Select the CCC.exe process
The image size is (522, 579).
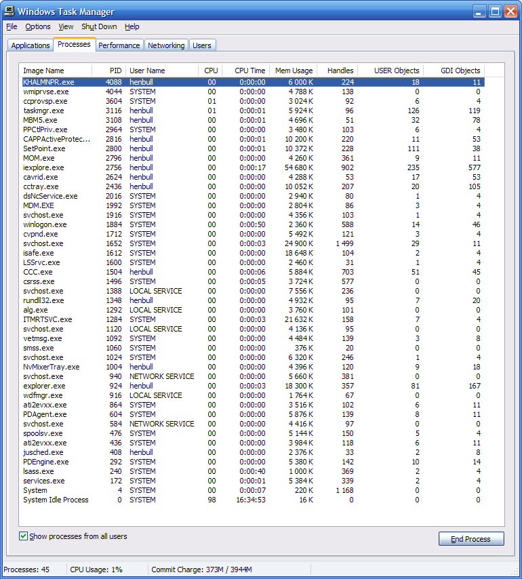(253, 272)
